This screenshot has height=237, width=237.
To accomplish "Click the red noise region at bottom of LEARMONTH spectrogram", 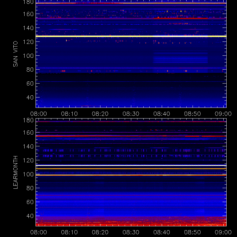I will pyautogui.click(x=131, y=221).
